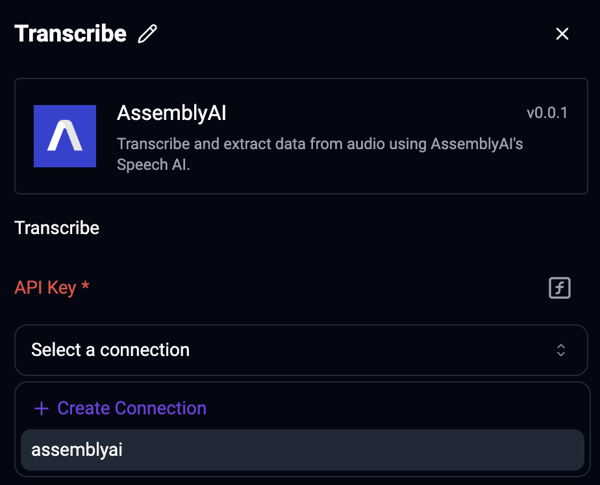Click the AssemblyAI info card
The width and height of the screenshot is (600, 485).
tap(301, 136)
